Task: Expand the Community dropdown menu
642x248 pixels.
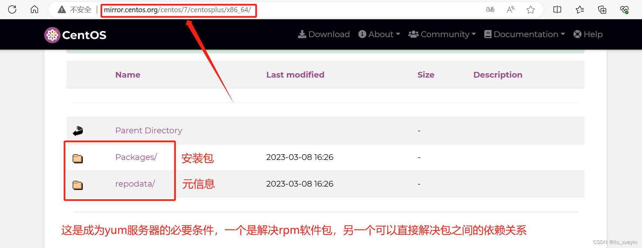Action: (x=442, y=34)
